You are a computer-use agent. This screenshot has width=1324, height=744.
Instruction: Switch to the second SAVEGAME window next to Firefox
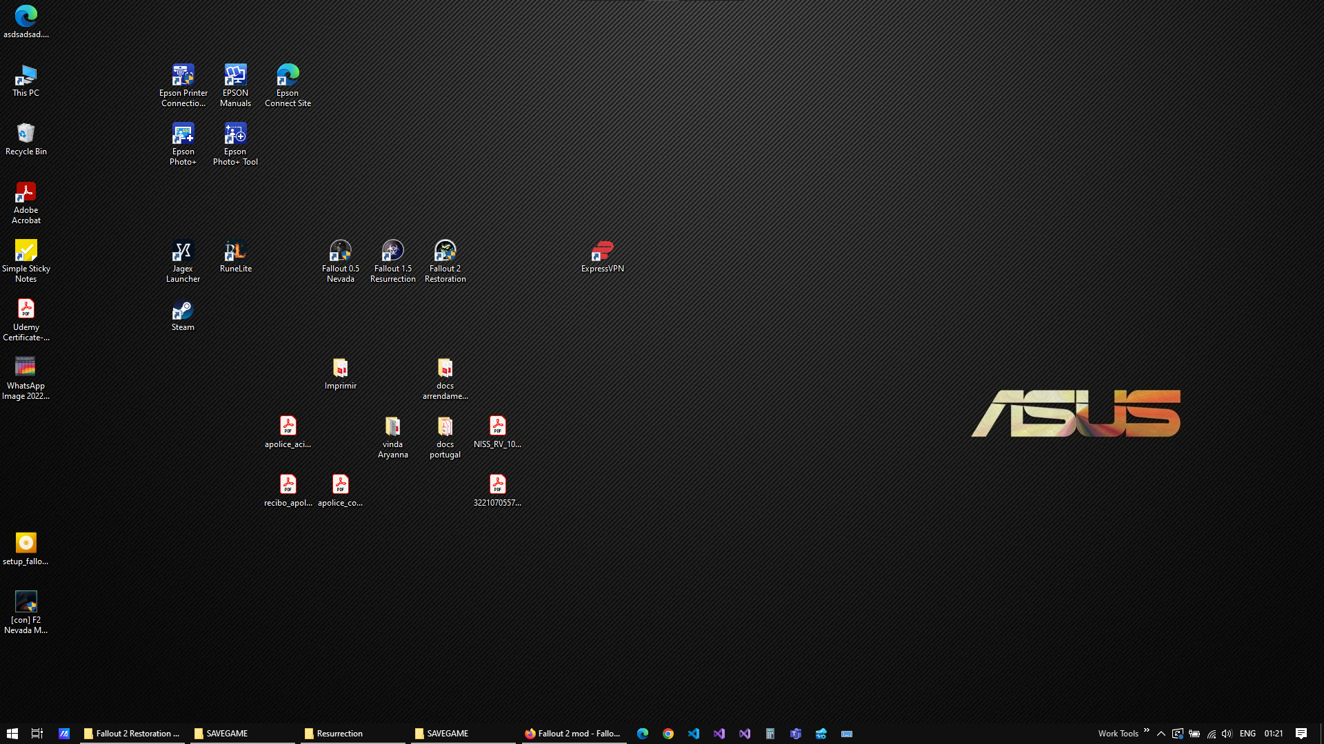pos(463,734)
